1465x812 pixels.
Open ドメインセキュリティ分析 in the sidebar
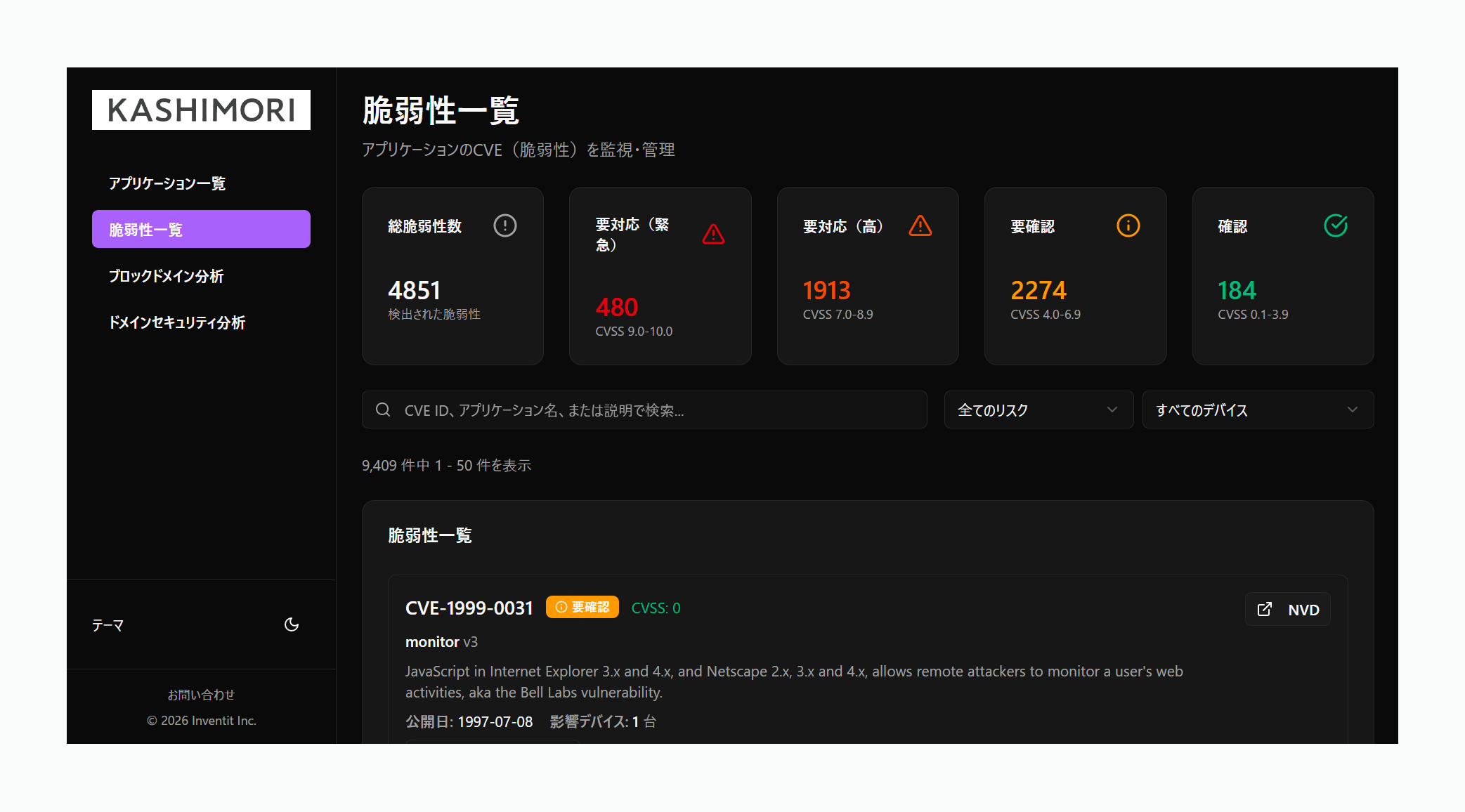[177, 322]
